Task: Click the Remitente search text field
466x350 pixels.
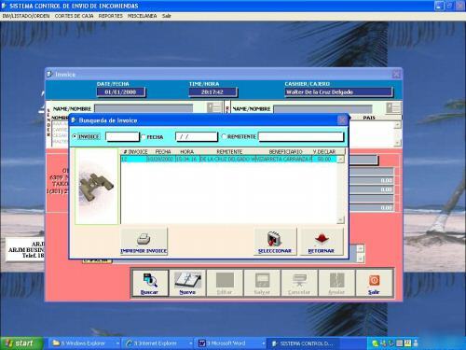Action: tap(301, 136)
